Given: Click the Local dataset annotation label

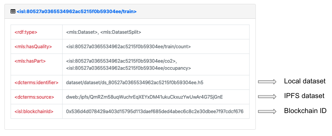Looking at the screenshot, I should [x=305, y=81].
